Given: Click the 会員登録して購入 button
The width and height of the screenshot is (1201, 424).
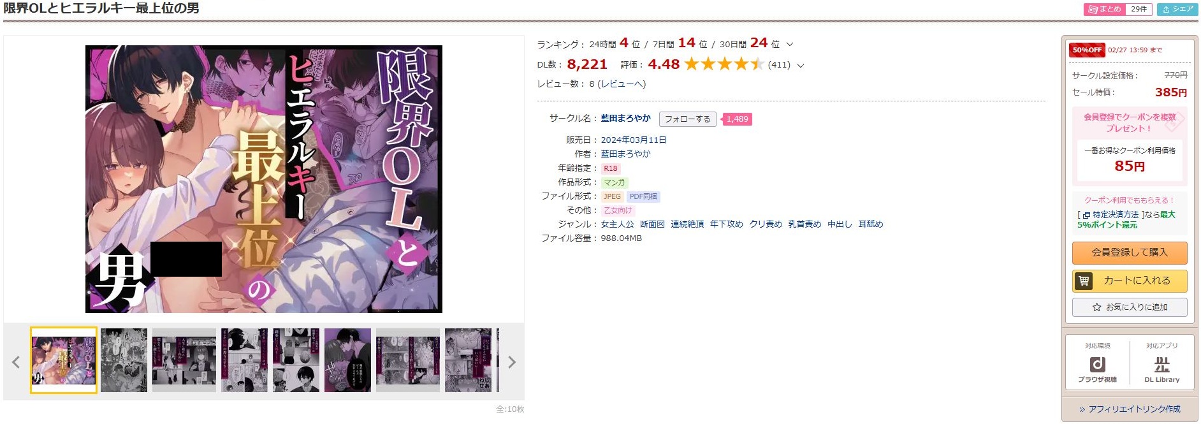Looking at the screenshot, I should click(1130, 252).
